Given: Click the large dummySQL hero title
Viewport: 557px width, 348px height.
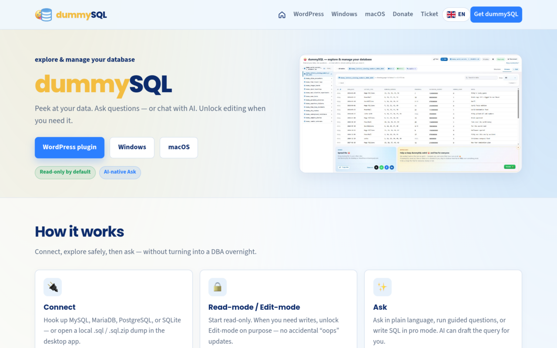Looking at the screenshot, I should (104, 85).
